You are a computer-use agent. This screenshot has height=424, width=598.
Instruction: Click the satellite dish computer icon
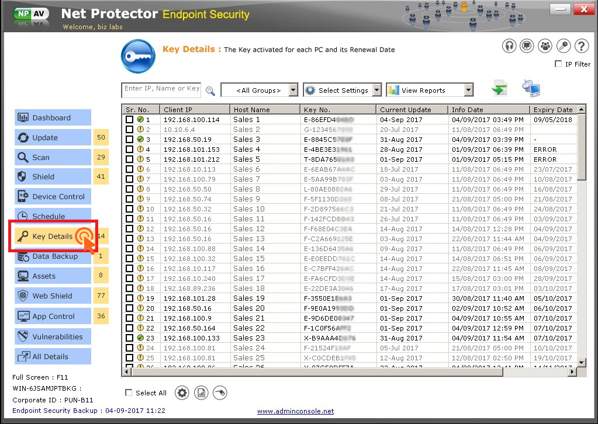point(531,88)
